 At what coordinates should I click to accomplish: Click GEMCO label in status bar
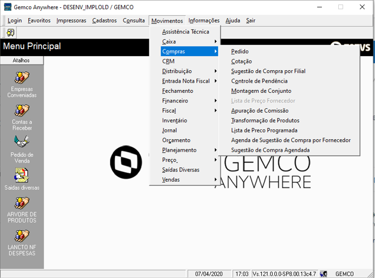[x=344, y=273]
